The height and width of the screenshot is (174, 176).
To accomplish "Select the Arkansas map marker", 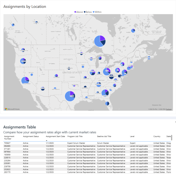I will (x=85, y=87).
